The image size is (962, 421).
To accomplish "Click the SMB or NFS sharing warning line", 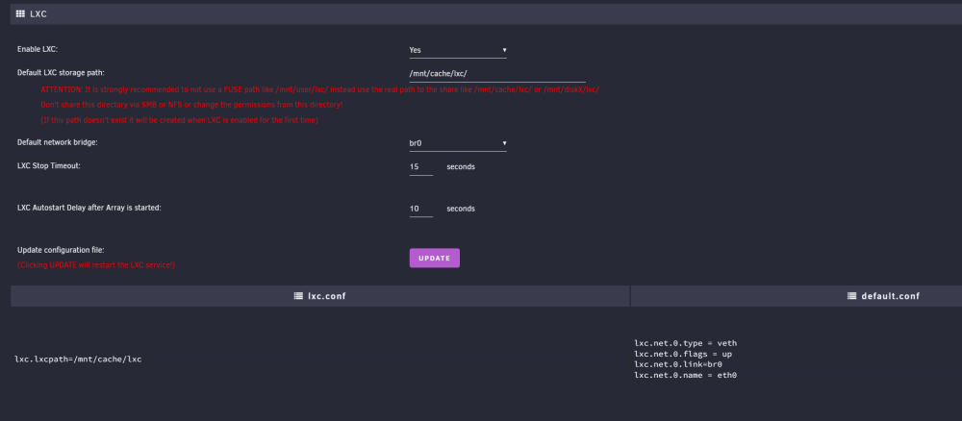I will coord(191,105).
